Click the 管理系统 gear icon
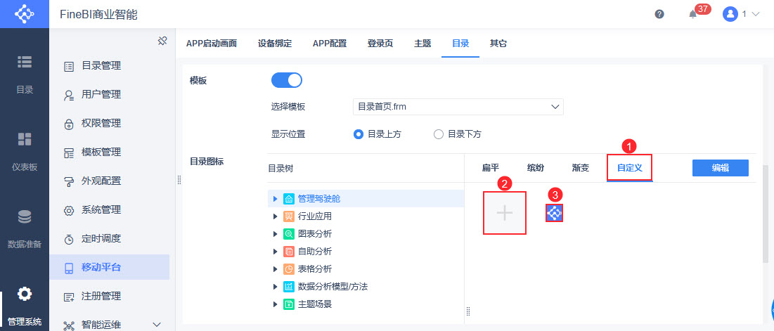The image size is (774, 331). tap(25, 294)
